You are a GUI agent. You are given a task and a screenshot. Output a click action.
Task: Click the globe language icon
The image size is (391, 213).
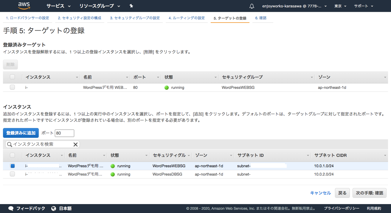click(x=54, y=209)
